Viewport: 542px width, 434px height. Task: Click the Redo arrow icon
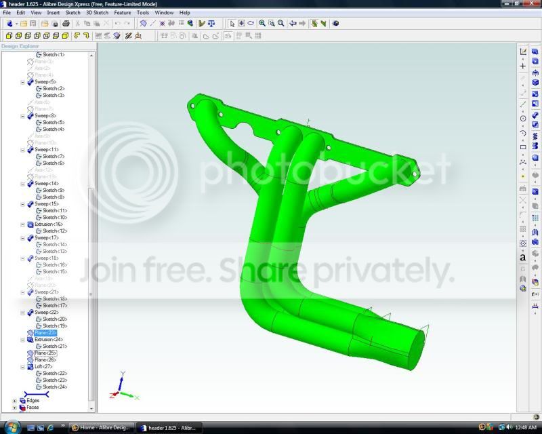point(127,24)
